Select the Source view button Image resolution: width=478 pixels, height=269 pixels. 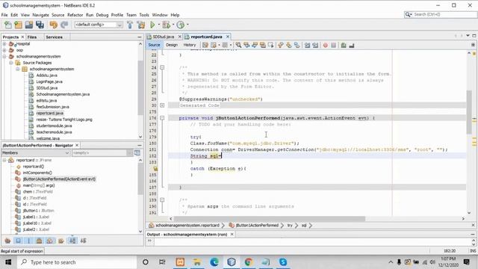154,45
